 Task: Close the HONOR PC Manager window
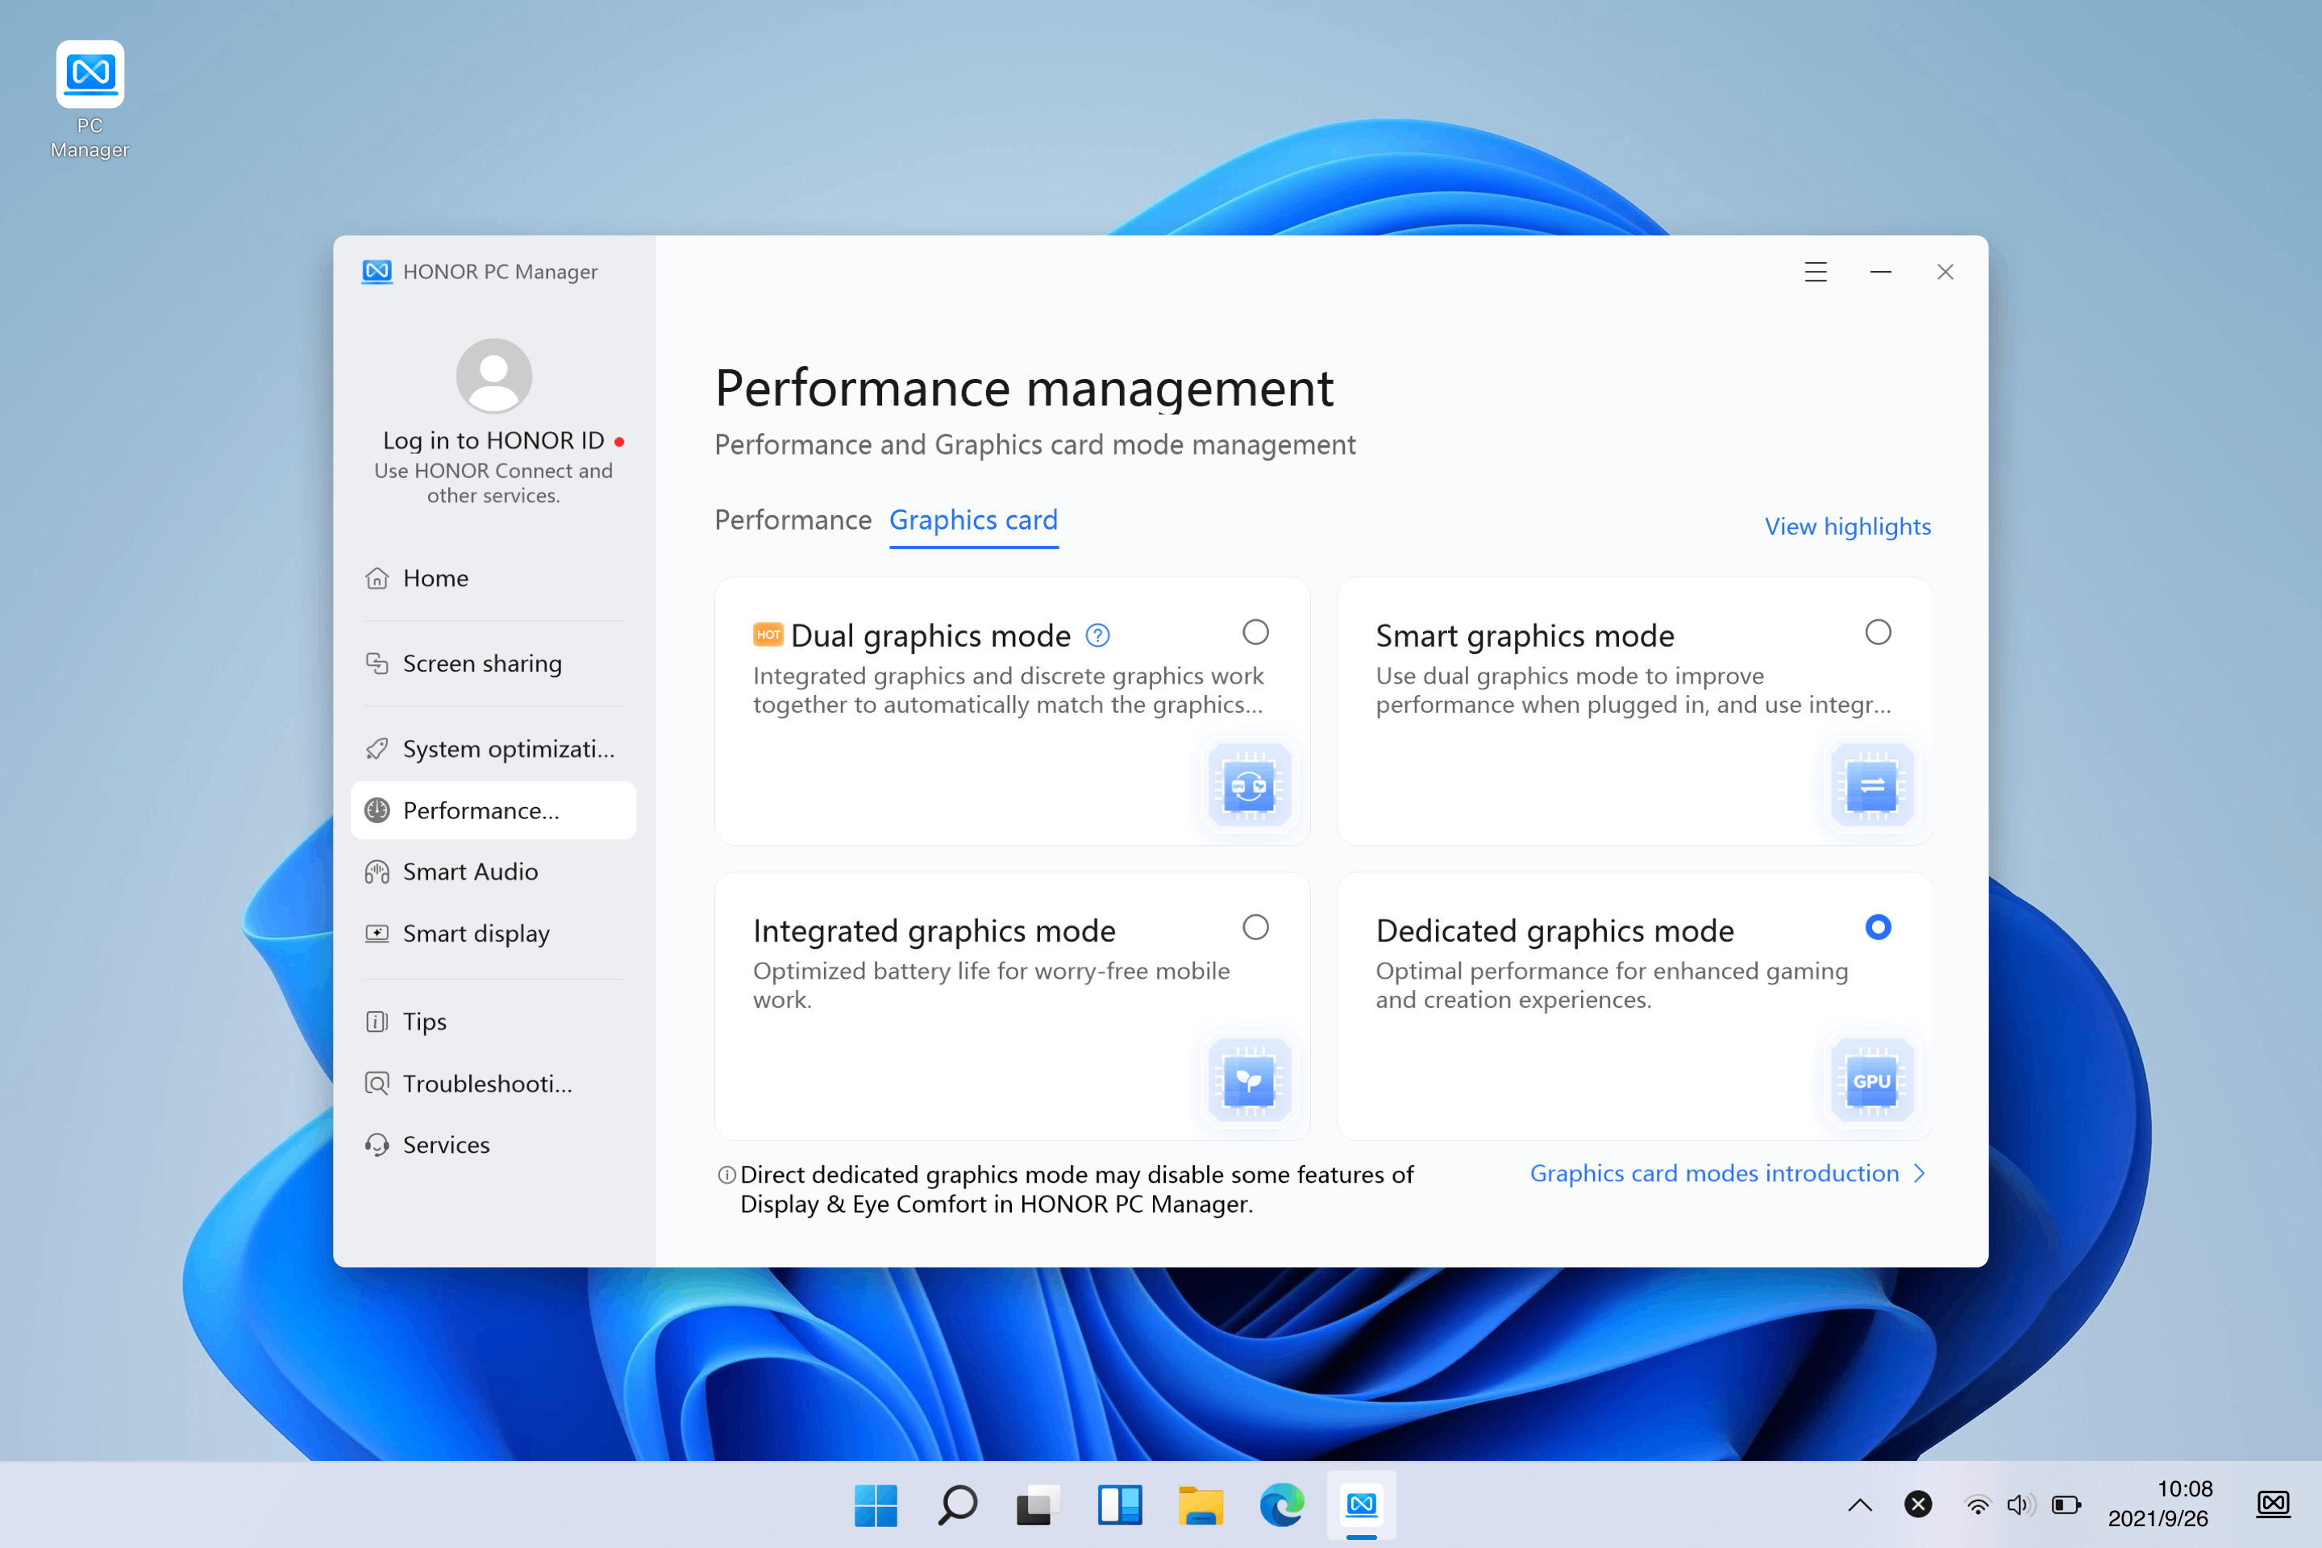click(x=1945, y=272)
